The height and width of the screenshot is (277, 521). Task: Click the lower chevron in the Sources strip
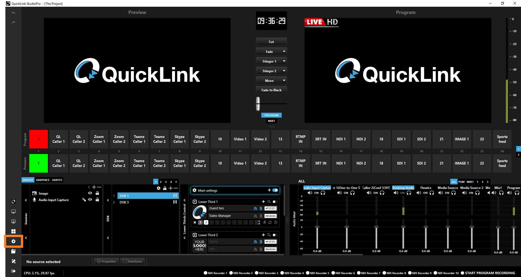point(26,238)
